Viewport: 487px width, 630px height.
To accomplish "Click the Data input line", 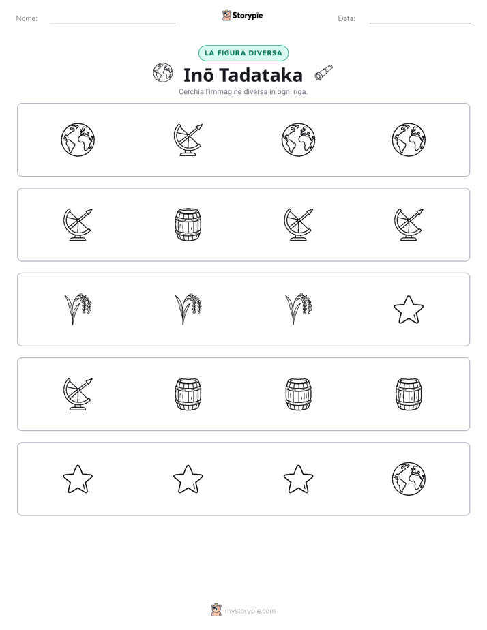I will click(420, 19).
